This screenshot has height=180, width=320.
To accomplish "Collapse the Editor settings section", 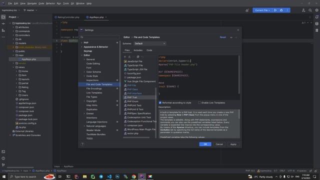I will [82, 55].
